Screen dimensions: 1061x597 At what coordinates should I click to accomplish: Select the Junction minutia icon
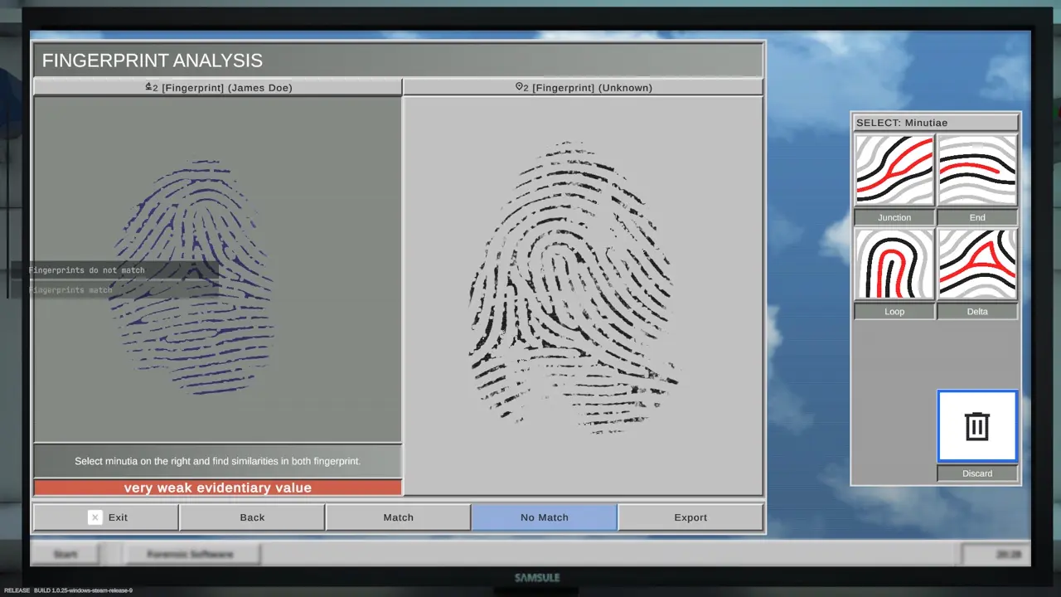coord(894,170)
